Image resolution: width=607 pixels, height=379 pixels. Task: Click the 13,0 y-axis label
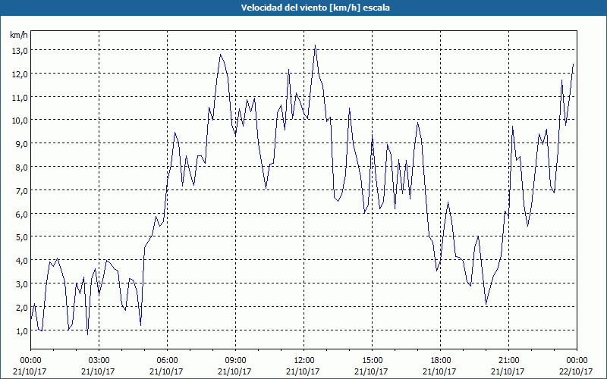(19, 51)
